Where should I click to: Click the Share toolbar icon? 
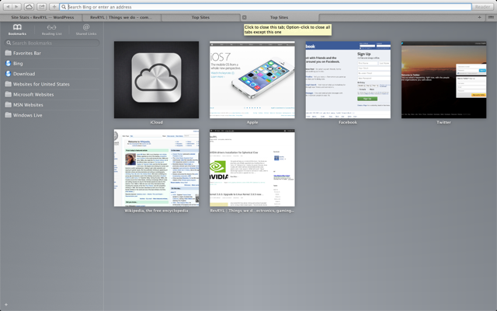click(x=41, y=7)
